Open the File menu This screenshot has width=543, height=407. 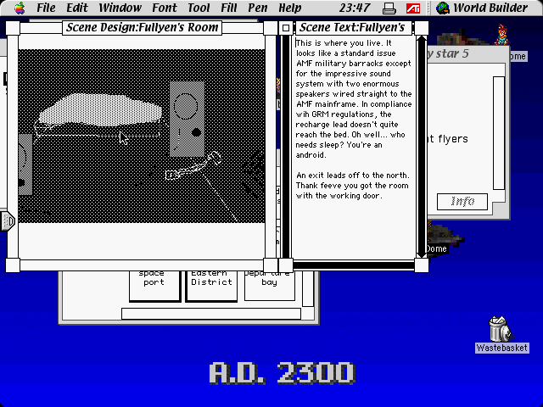tap(46, 8)
